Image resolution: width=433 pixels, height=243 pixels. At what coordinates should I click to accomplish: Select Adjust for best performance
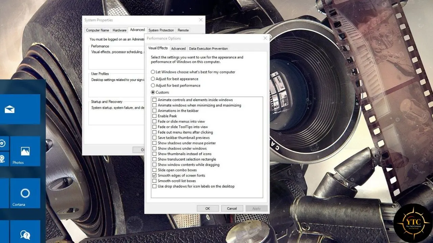click(x=153, y=85)
